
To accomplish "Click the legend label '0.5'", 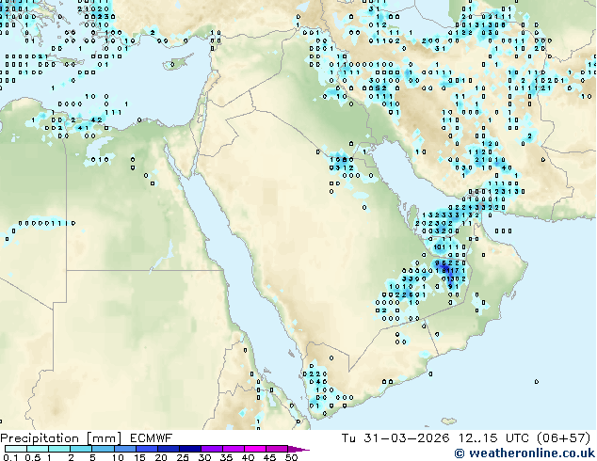I will click(x=33, y=457).
